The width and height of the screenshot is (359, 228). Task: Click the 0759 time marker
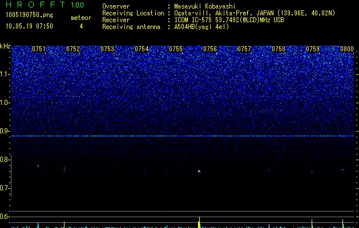[313, 49]
